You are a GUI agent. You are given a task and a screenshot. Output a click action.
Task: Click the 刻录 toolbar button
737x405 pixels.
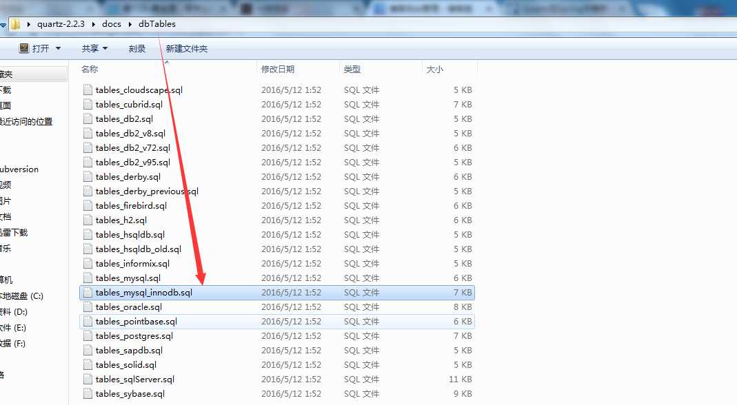pyautogui.click(x=137, y=48)
